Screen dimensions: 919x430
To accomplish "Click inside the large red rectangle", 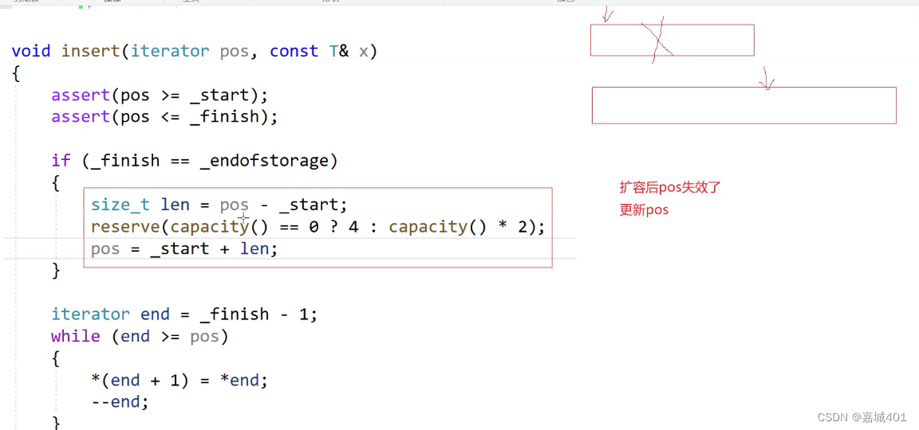I will coord(743,105).
